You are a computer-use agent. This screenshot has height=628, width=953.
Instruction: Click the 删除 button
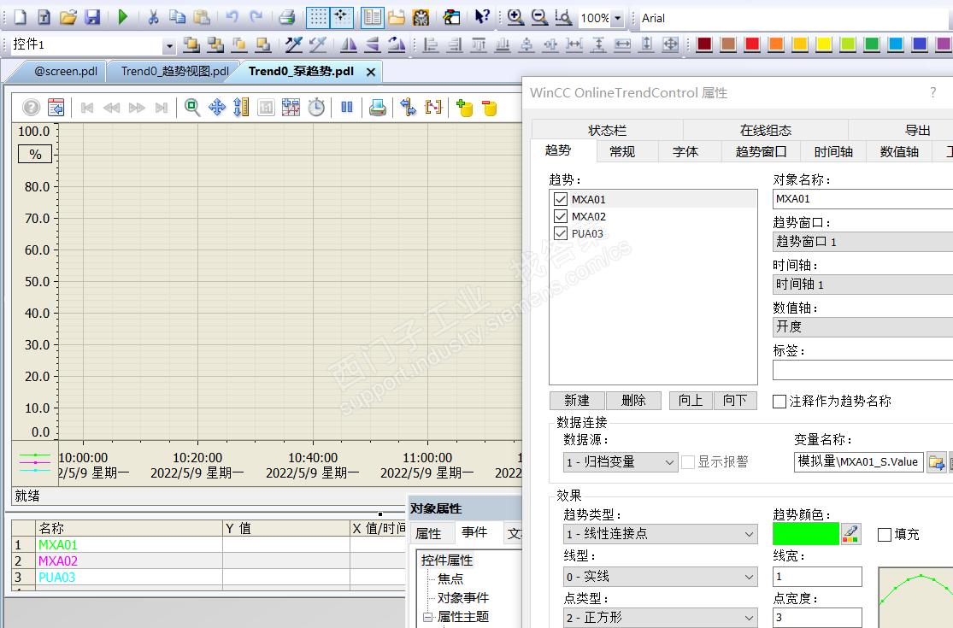633,401
